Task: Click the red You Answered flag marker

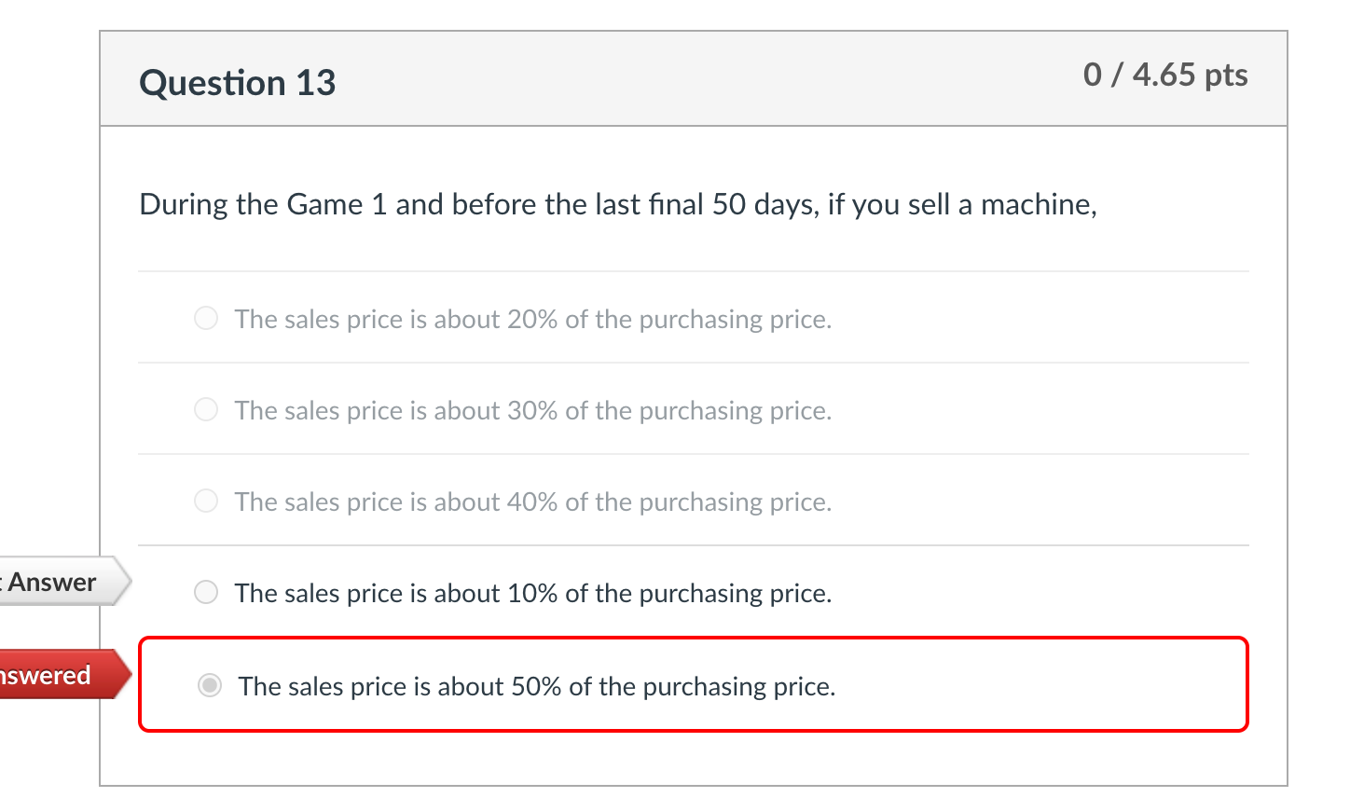Action: tap(51, 675)
